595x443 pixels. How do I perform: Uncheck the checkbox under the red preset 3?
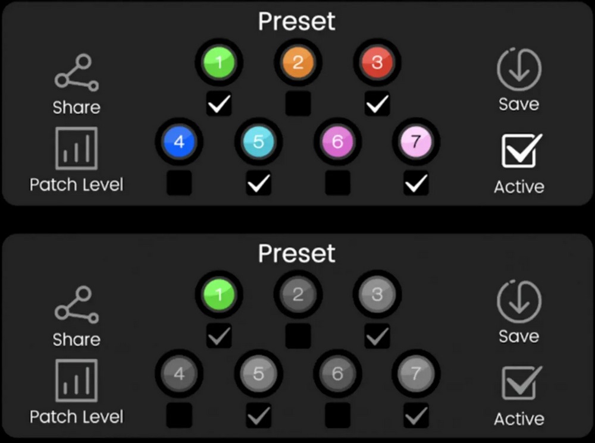[x=377, y=103]
